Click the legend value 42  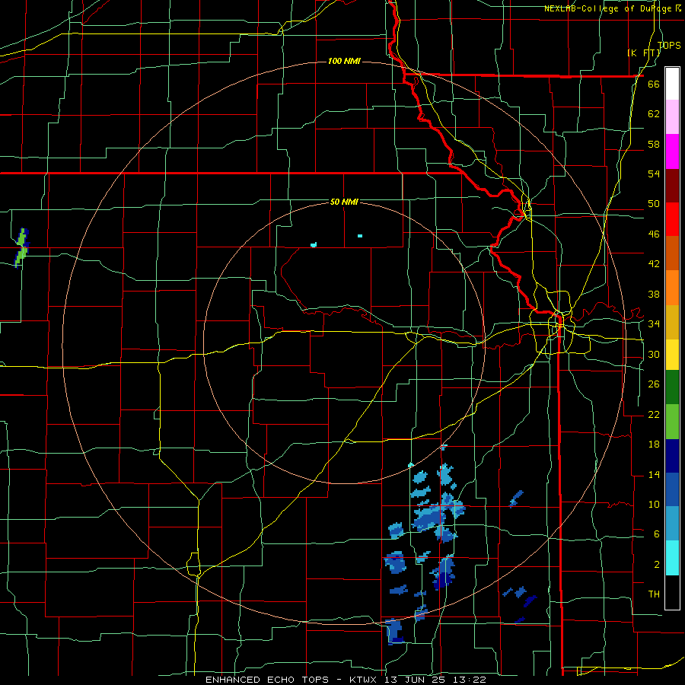pyautogui.click(x=654, y=264)
